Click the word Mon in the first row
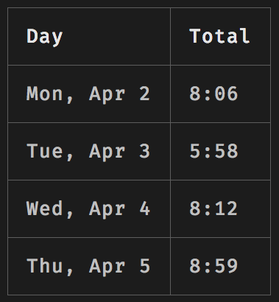Screen dimensions: 279x302 44,94
